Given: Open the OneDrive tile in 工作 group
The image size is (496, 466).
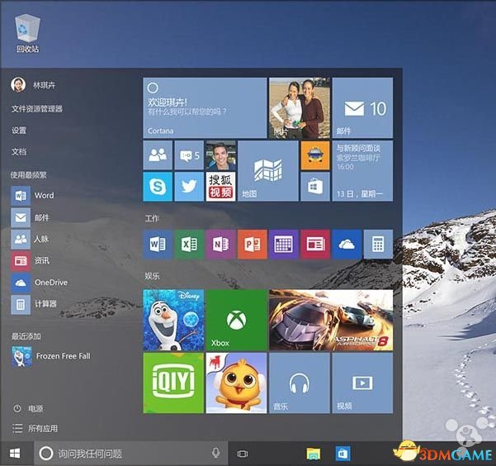Looking at the screenshot, I should coord(347,245).
